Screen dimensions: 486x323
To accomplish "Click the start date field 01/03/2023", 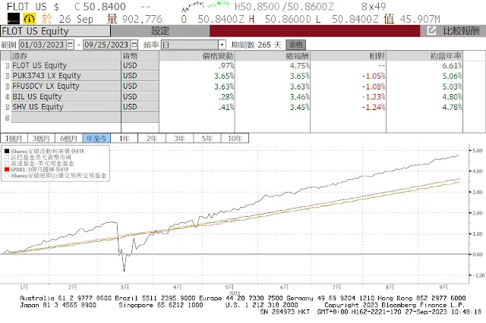I will coord(43,45).
